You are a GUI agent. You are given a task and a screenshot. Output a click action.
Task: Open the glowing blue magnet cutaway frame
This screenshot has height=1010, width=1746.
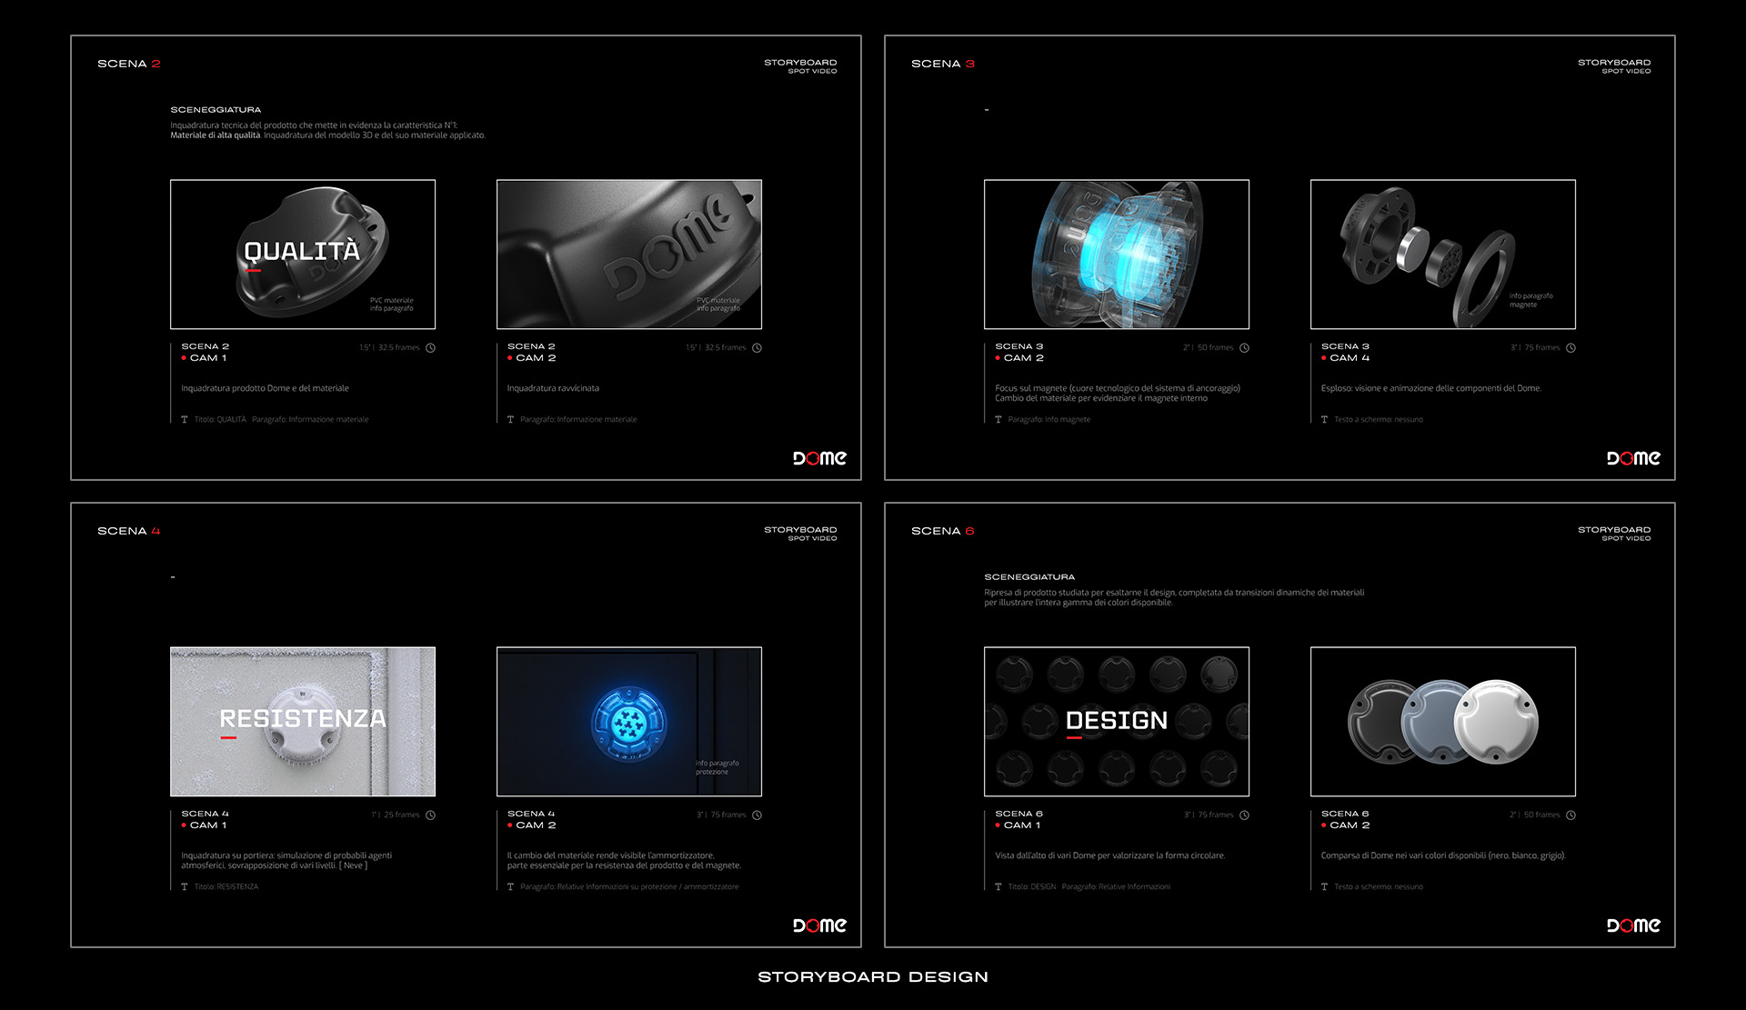pyautogui.click(x=1117, y=255)
